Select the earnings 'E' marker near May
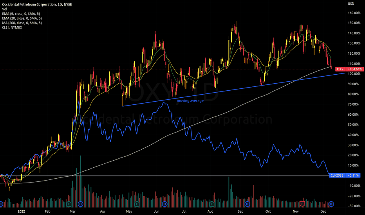Image resolution: width=365 pixels, height=215 pixels. pos(137,204)
